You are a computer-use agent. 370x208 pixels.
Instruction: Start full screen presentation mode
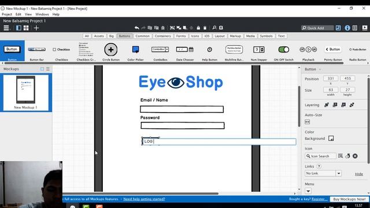tap(365, 28)
